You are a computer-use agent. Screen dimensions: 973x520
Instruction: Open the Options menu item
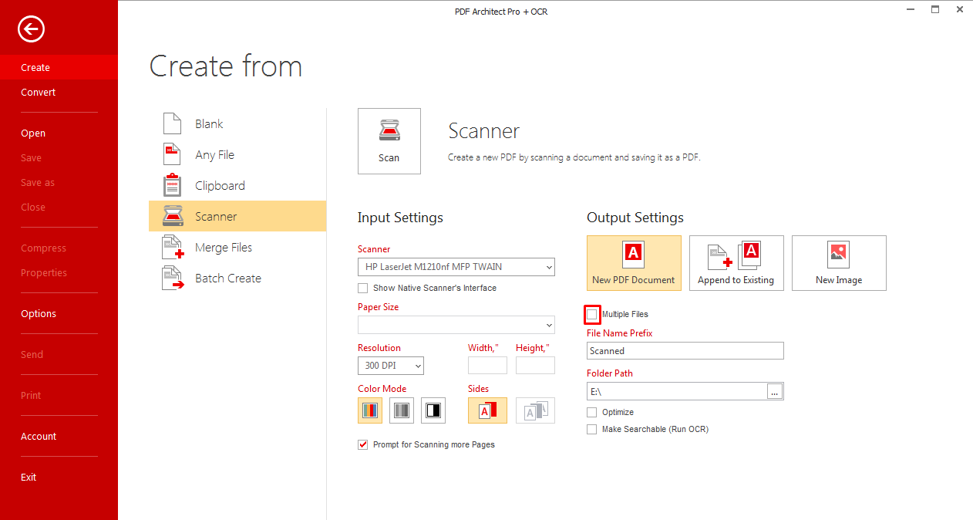pyautogui.click(x=59, y=313)
